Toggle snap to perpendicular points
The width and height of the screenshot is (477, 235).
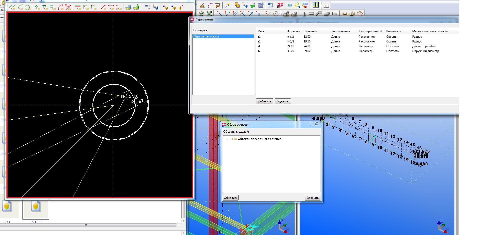coord(242,13)
